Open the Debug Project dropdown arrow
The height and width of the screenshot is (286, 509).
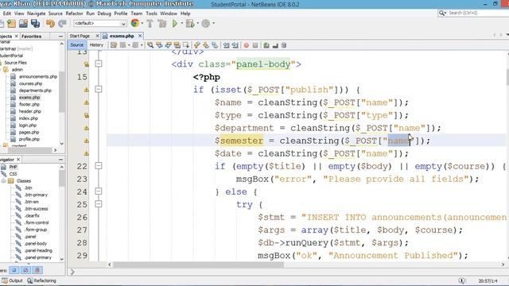[x=197, y=23]
